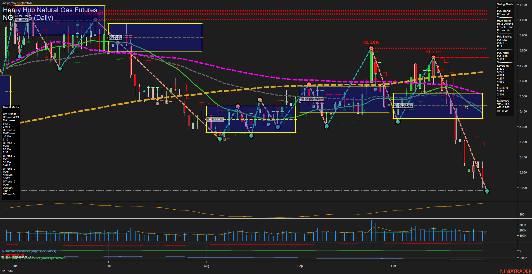Click the Oct label on the time axis
This screenshot has width=532, height=274.
pos(393,266)
